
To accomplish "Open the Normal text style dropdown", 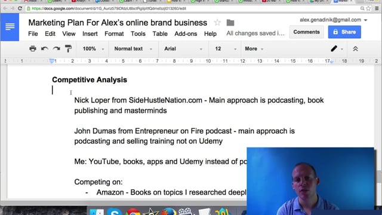I will [133, 49].
